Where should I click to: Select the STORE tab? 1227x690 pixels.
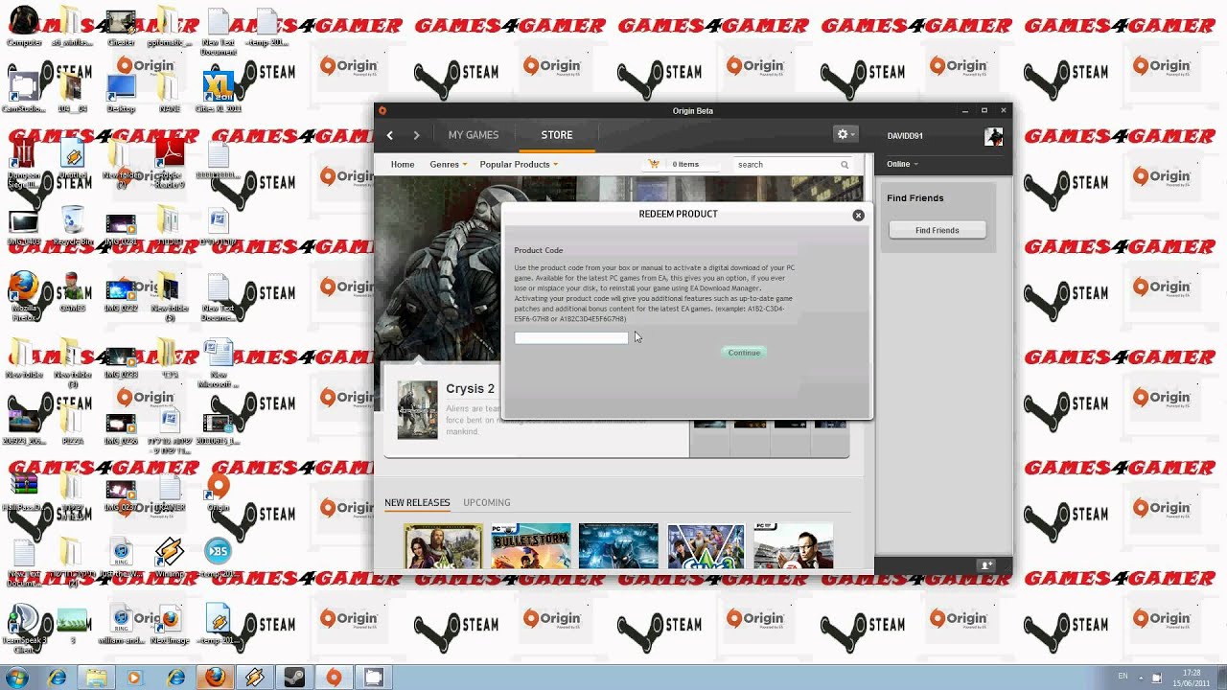[x=557, y=135]
